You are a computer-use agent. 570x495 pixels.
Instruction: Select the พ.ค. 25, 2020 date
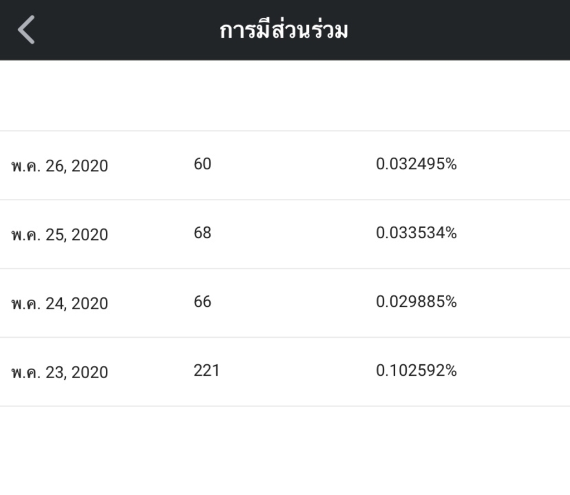click(x=60, y=234)
